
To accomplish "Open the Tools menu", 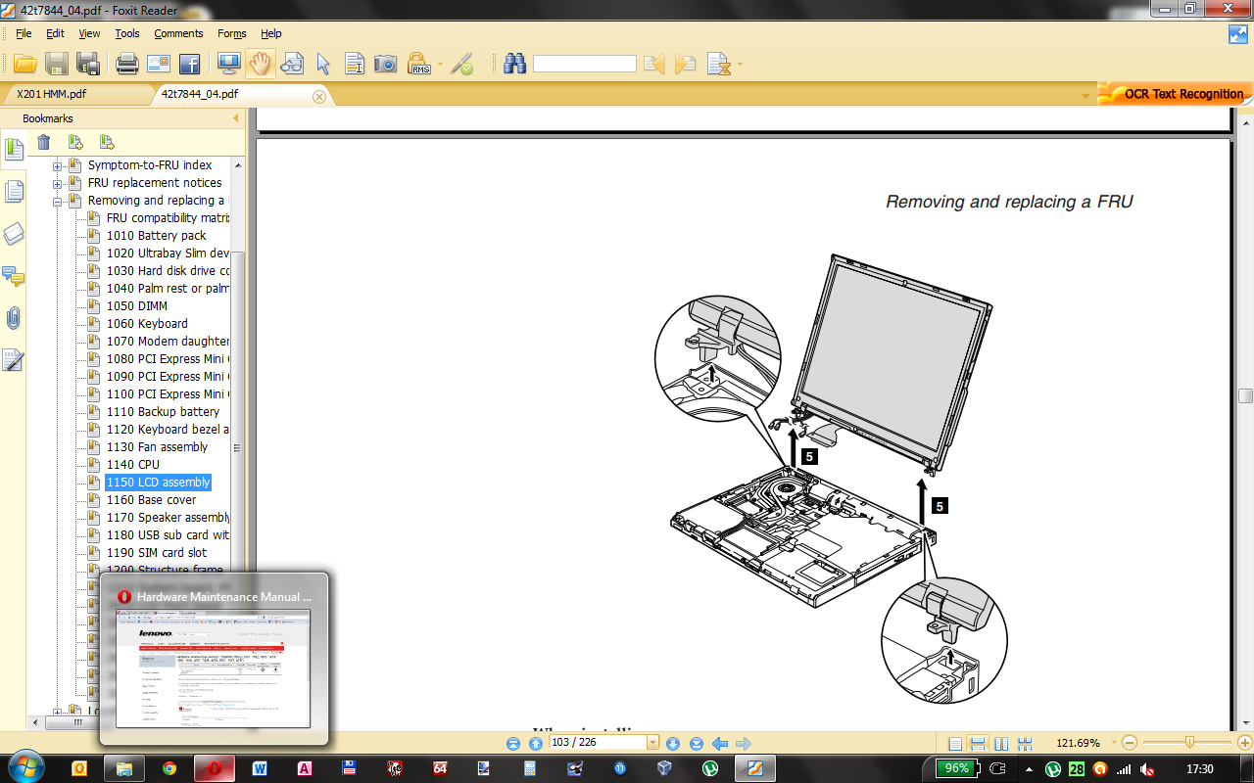I will 127,33.
